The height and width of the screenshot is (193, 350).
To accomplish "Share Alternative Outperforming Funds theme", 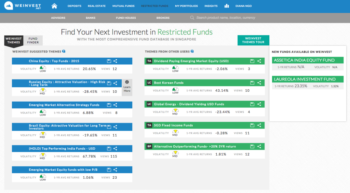I will (259, 147).
